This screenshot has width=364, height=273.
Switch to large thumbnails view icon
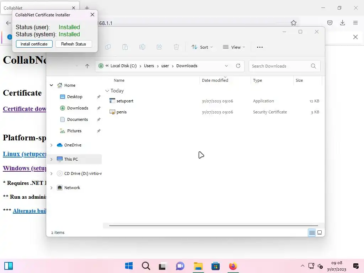(x=320, y=232)
